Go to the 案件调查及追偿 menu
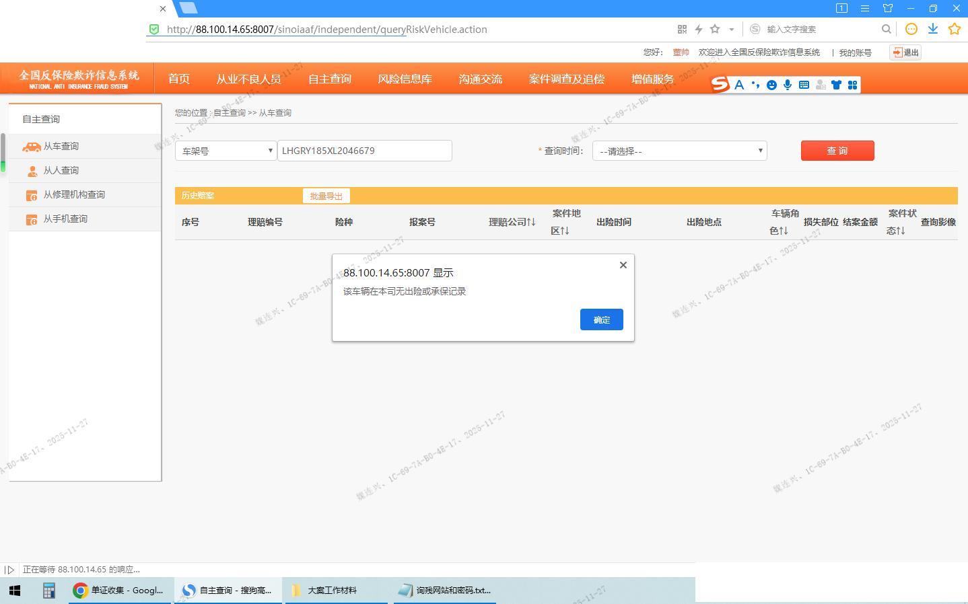The width and height of the screenshot is (968, 604). [566, 79]
